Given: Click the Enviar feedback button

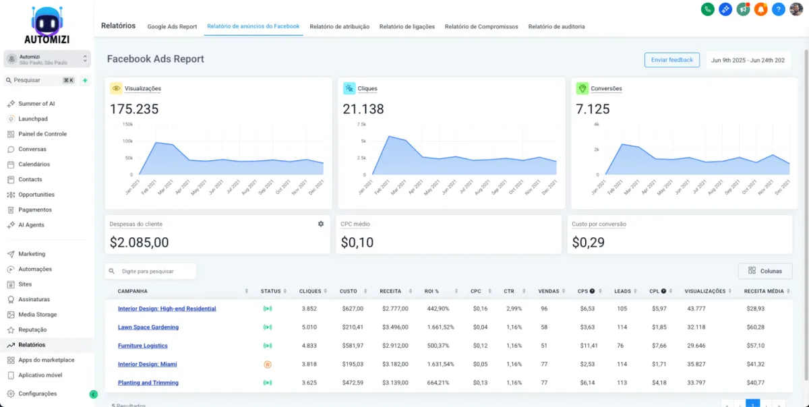Looking at the screenshot, I should [x=671, y=60].
